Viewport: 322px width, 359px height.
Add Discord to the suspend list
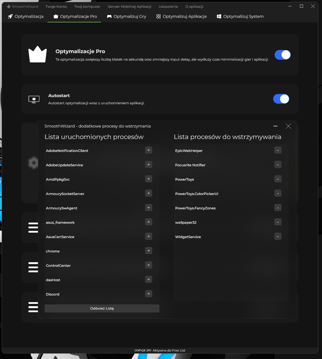149,294
